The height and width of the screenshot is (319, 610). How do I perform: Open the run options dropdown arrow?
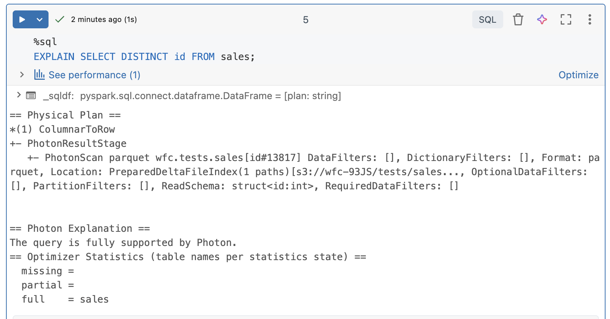(40, 20)
